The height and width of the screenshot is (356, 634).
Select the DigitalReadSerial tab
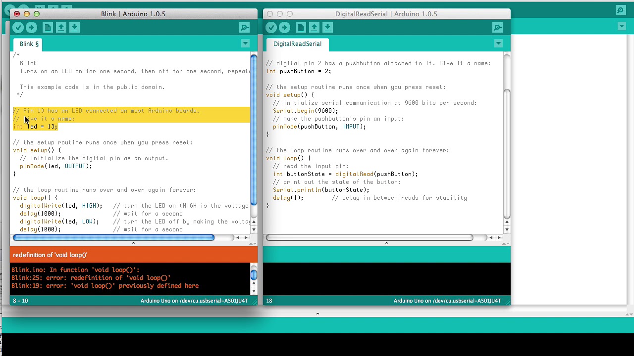coord(297,44)
